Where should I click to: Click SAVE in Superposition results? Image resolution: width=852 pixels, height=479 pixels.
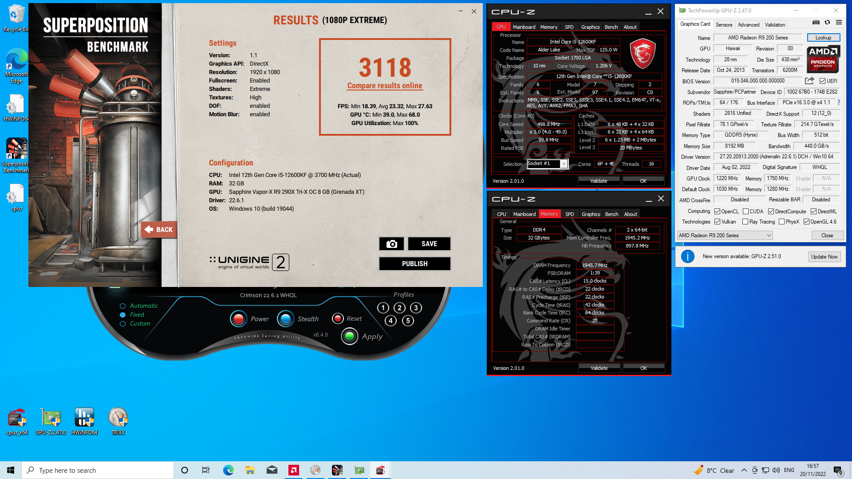pos(429,244)
